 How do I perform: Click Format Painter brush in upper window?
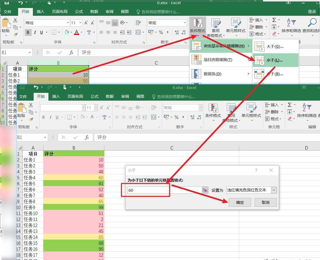pos(16,35)
